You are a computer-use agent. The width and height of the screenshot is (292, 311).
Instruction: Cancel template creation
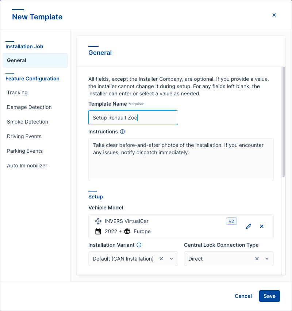(x=243, y=296)
